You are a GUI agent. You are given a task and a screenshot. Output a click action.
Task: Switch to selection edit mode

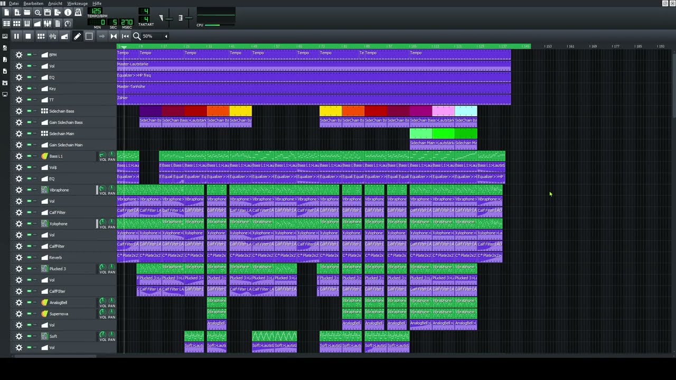click(89, 36)
